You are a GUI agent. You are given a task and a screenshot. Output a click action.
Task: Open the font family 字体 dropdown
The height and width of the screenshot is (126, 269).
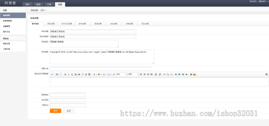click(121, 74)
